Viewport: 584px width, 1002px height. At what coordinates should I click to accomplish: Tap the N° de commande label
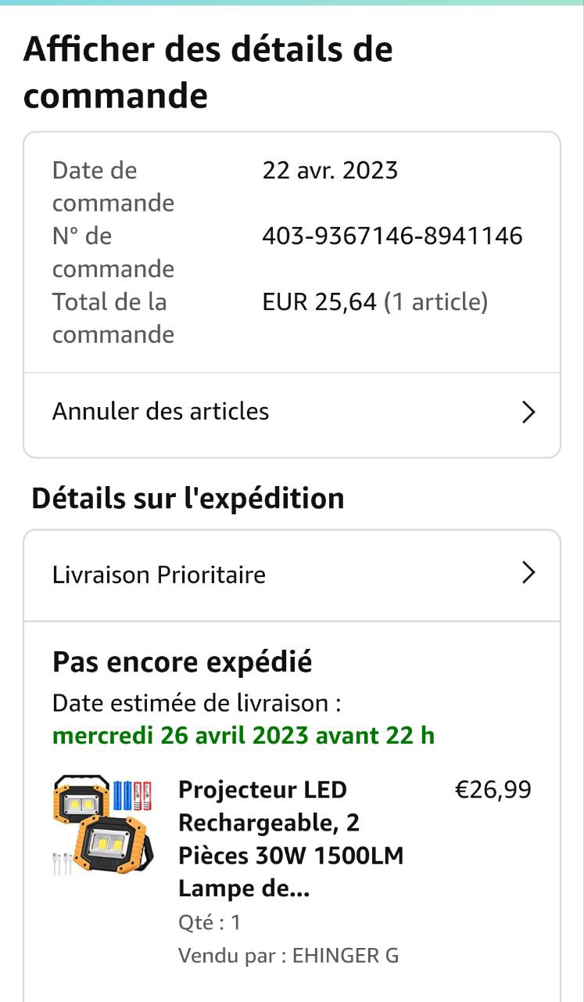113,252
